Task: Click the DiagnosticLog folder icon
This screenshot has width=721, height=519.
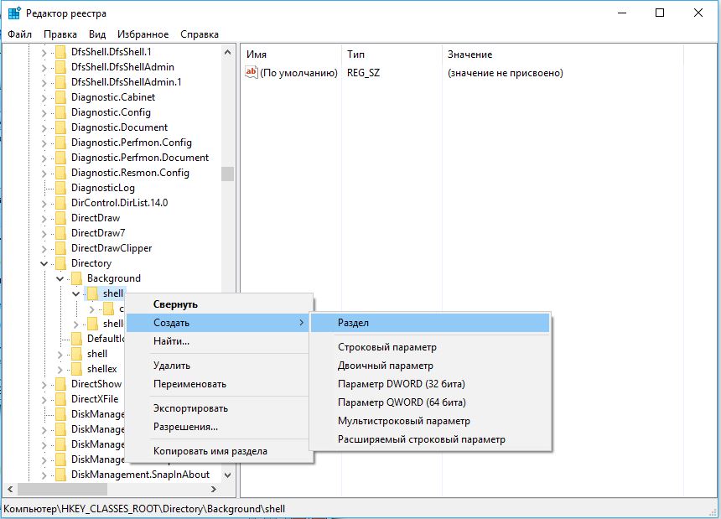Action: pyautogui.click(x=60, y=188)
